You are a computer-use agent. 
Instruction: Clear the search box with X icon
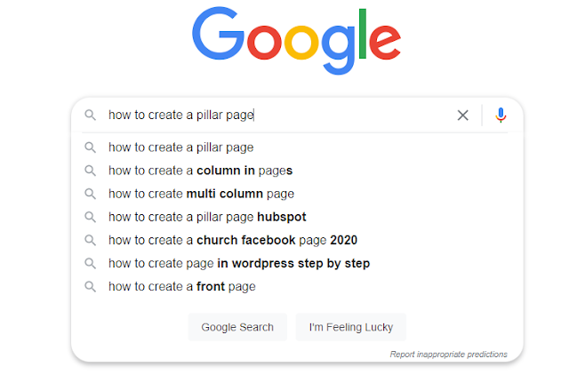[x=462, y=115]
